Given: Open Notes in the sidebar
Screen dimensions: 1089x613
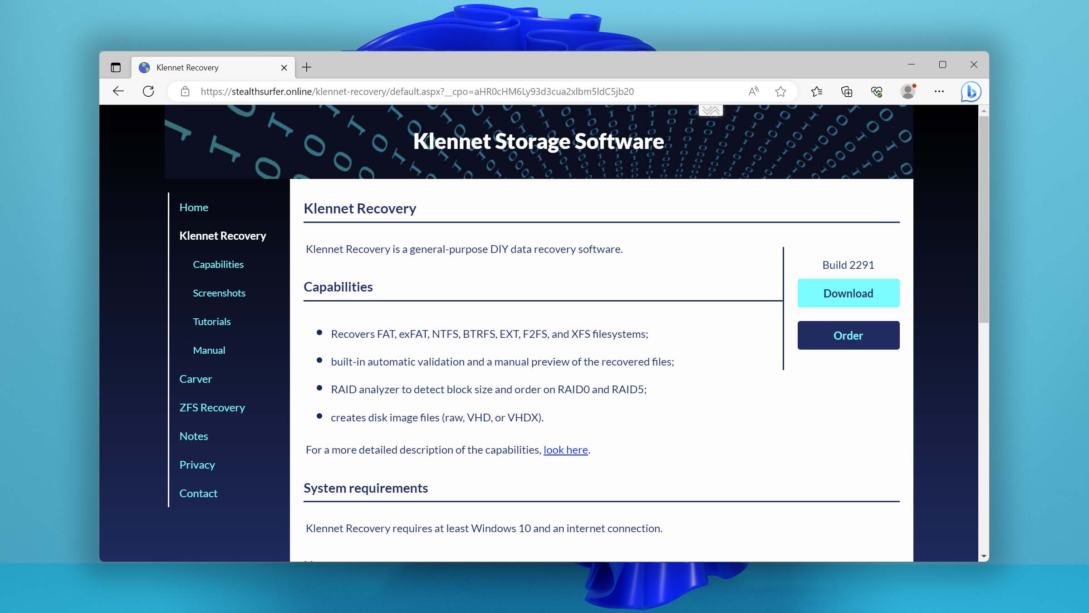Looking at the screenshot, I should tap(194, 436).
